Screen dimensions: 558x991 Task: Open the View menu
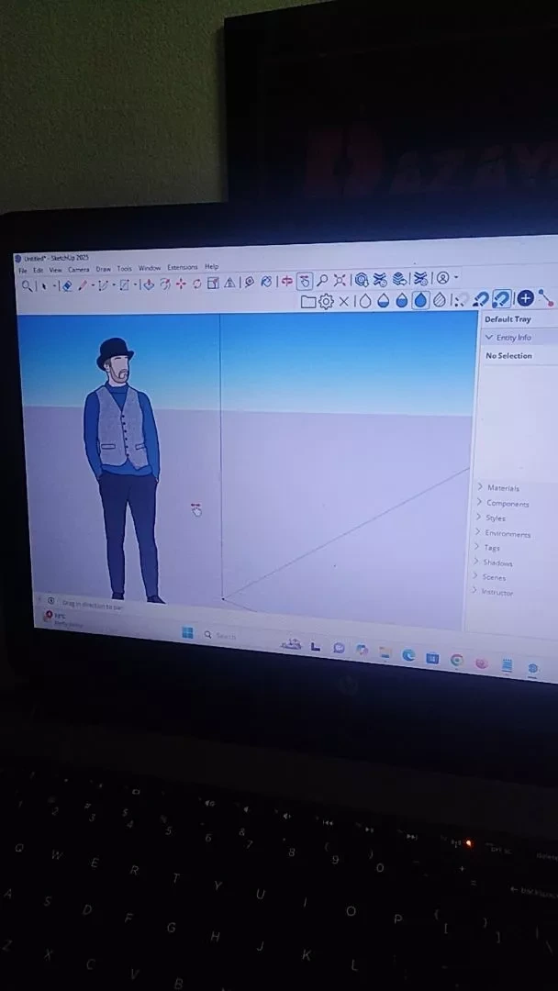(56, 270)
